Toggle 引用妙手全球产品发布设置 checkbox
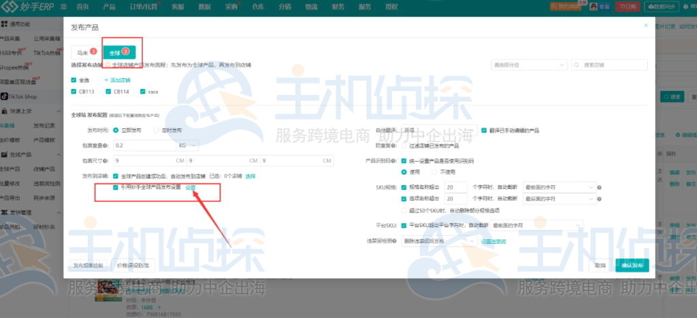This screenshot has height=318, width=697. 116,187
